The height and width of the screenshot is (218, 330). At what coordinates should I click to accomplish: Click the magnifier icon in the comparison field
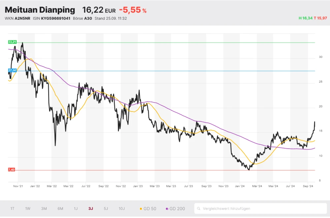pyautogui.click(x=199, y=208)
